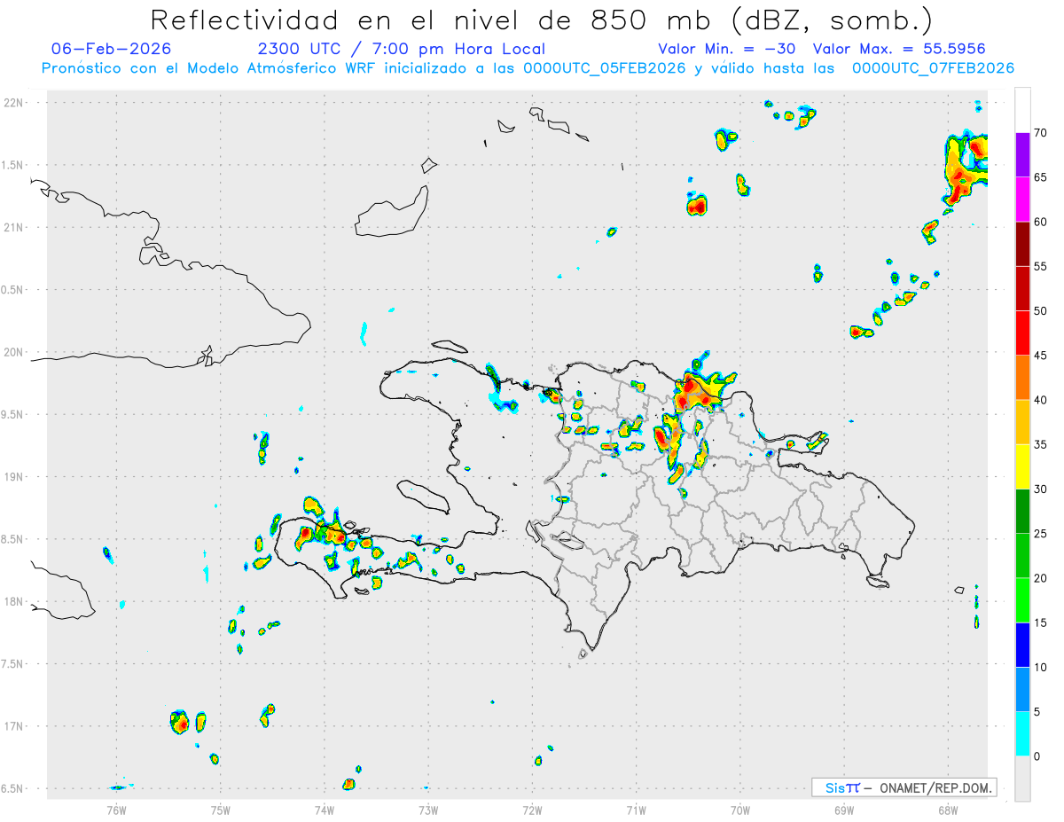Screen dimensions: 1064x822
Task: Click the bright red 45–50 dBZ colorbar segment
Action: click(1022, 333)
